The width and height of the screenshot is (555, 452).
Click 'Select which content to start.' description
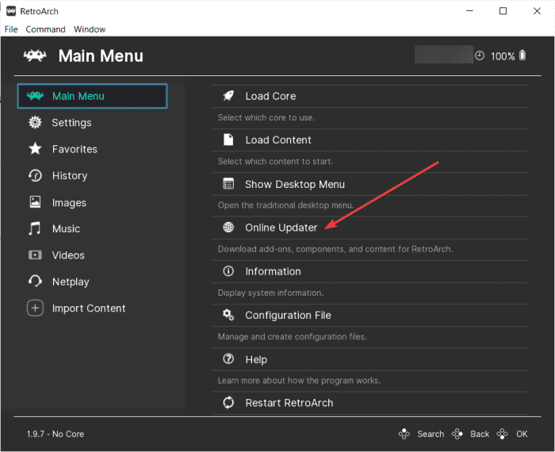[275, 162]
